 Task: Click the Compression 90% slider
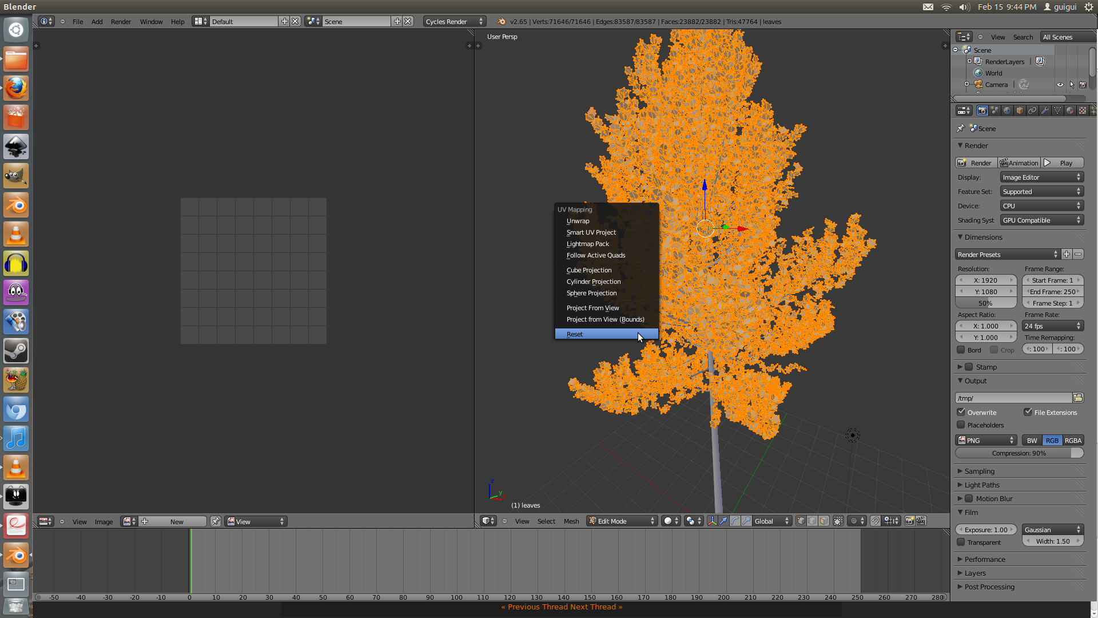[x=1019, y=453]
